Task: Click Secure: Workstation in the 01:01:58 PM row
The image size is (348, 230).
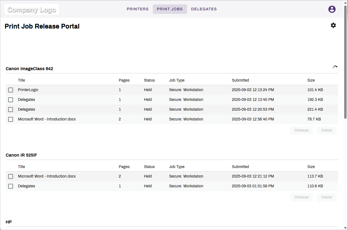Action: point(186,186)
